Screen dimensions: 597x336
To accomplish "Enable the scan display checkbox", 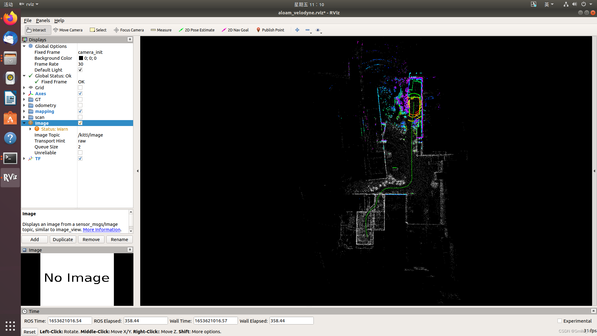I will 80,117.
